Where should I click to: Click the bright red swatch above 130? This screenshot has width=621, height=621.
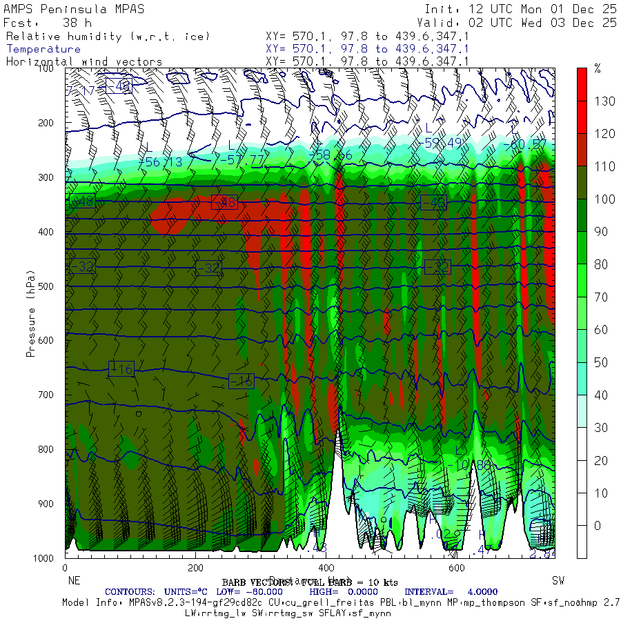point(582,84)
